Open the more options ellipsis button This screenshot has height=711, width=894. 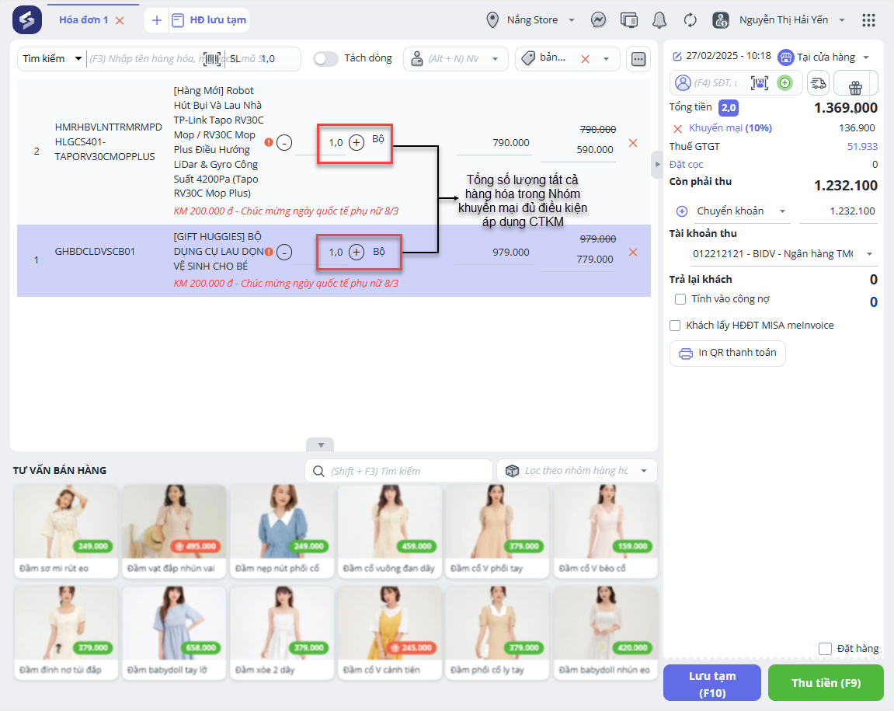[638, 59]
